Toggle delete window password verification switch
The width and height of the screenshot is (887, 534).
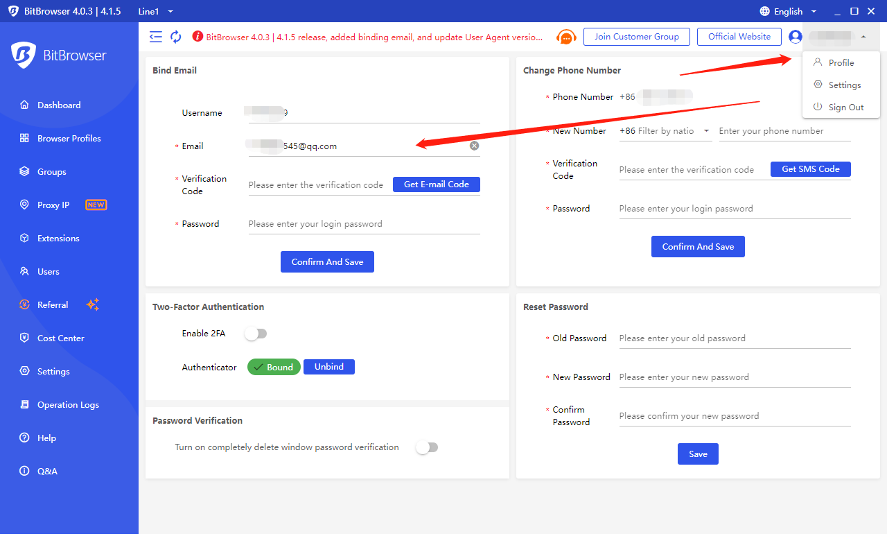coord(427,447)
